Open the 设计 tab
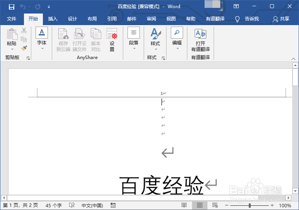Viewport: 299px width, 210px height. click(72, 18)
